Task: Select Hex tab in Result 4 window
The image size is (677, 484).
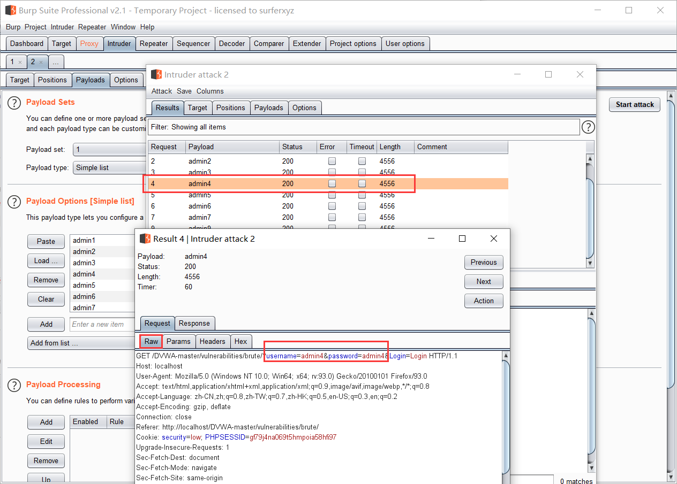Action: click(241, 341)
